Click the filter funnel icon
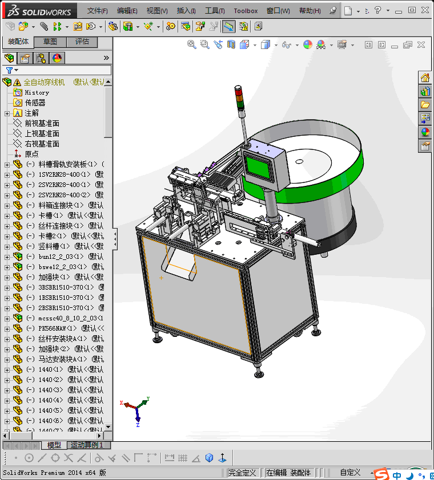The height and width of the screenshot is (480, 434). coord(9,71)
